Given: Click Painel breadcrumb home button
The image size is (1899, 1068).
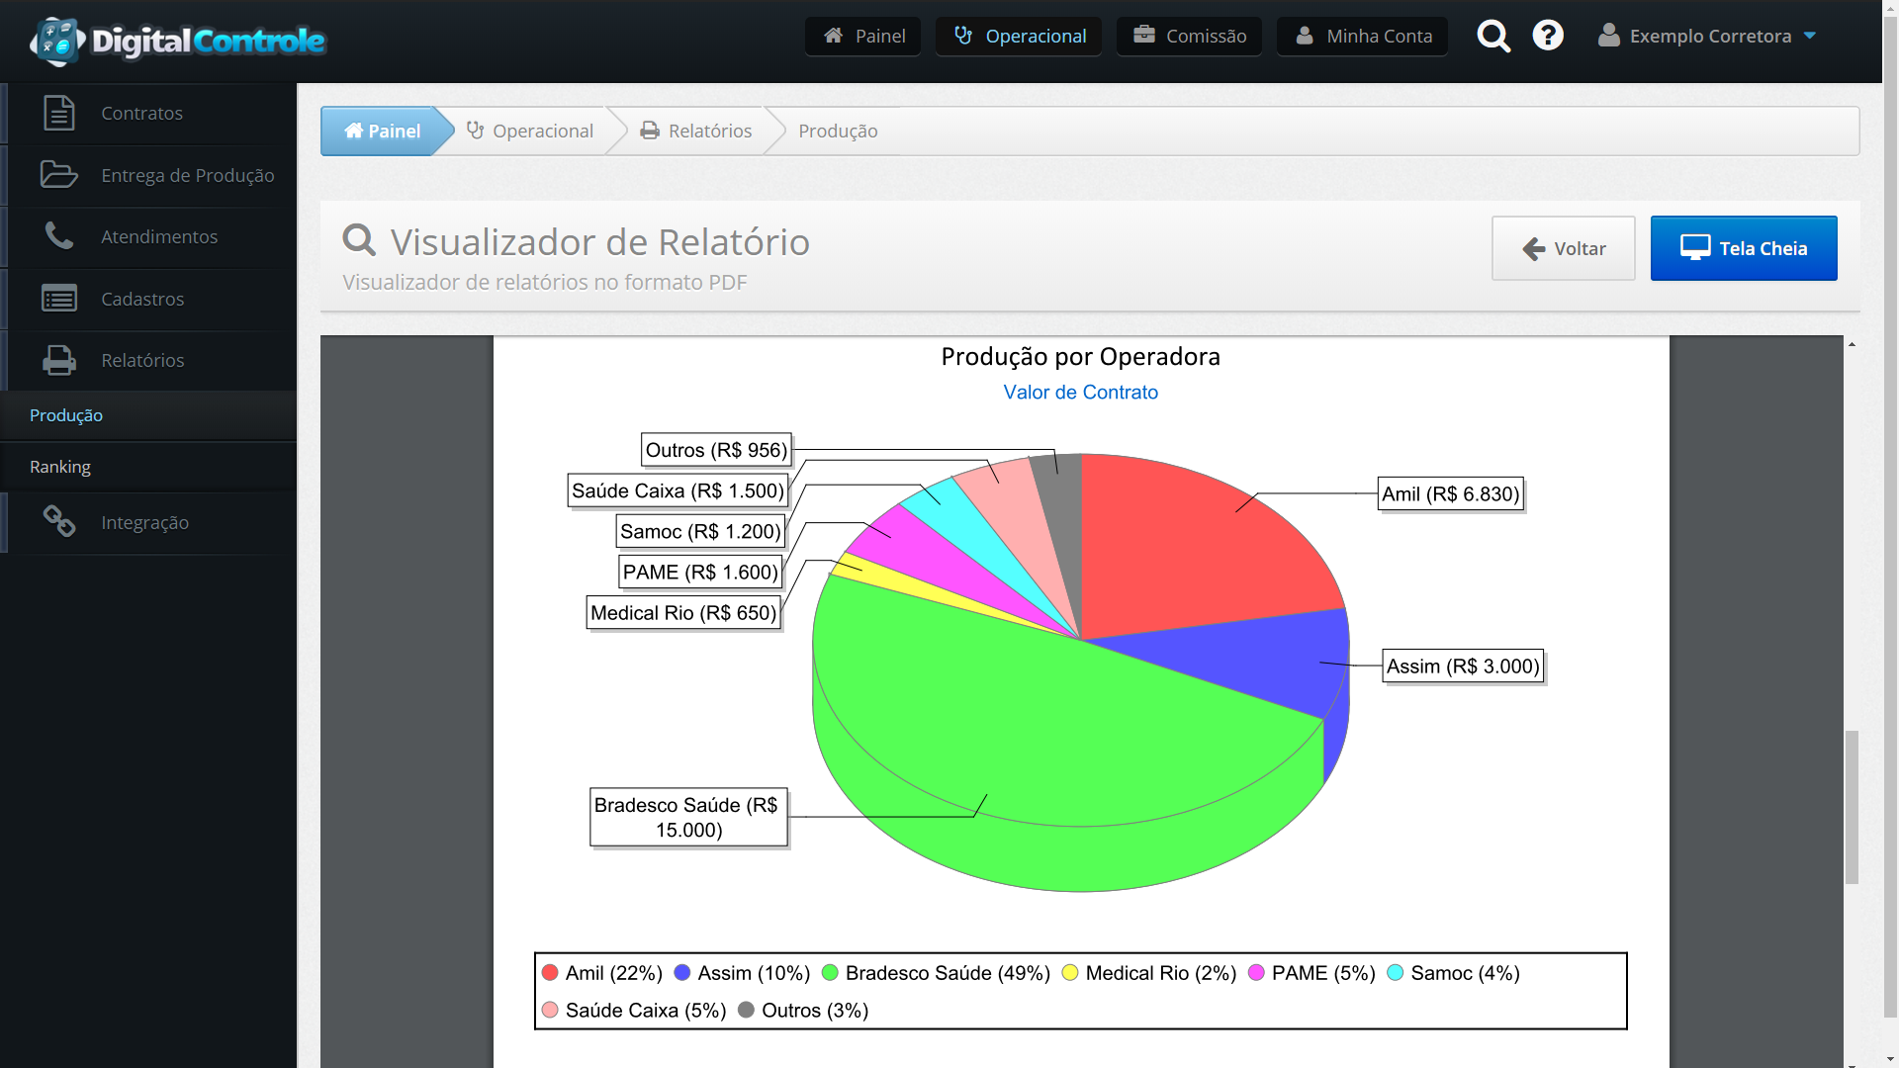Looking at the screenshot, I should [382, 131].
